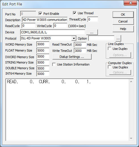Open Dialup Settings dialog
The width and height of the screenshot is (139, 147).
point(72,57)
